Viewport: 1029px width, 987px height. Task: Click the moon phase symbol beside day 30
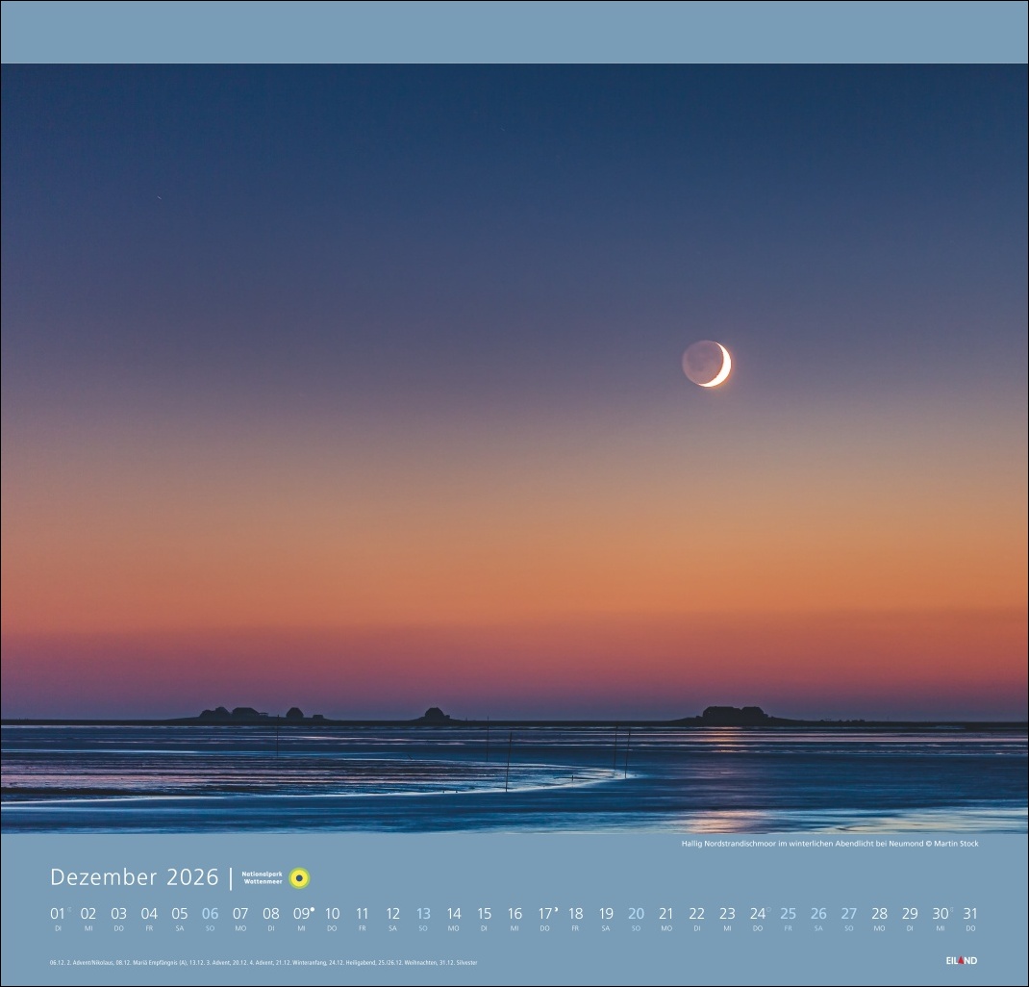pyautogui.click(x=951, y=907)
